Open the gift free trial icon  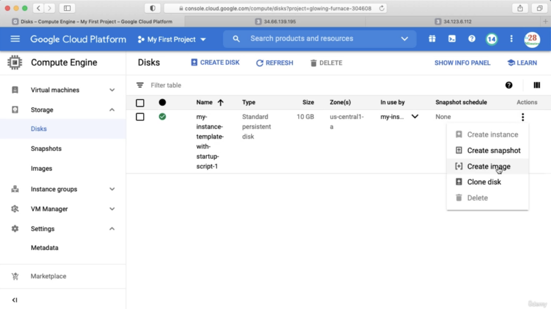[432, 39]
